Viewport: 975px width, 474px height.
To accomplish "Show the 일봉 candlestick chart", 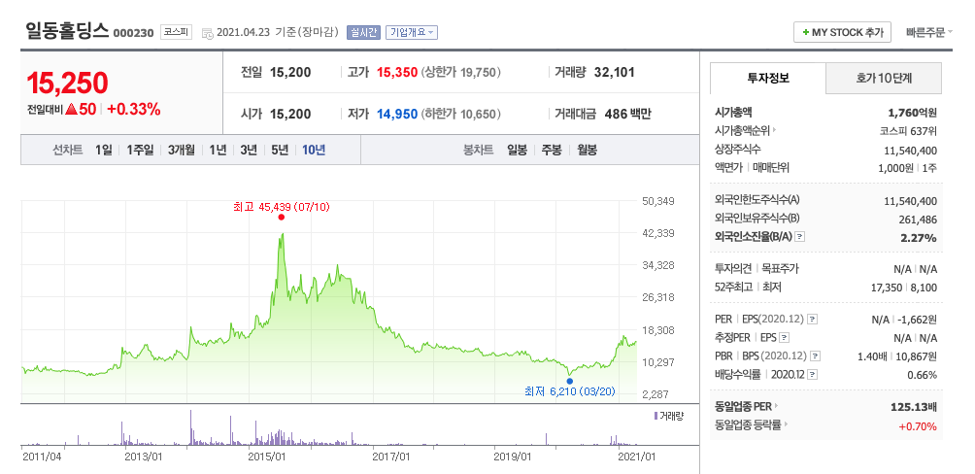I will coord(517,150).
